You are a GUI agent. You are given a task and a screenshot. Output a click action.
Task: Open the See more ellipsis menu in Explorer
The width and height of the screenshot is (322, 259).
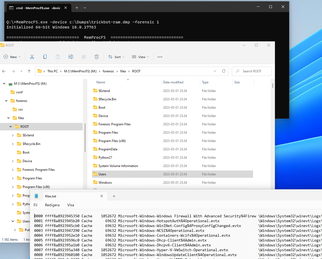[160, 57]
